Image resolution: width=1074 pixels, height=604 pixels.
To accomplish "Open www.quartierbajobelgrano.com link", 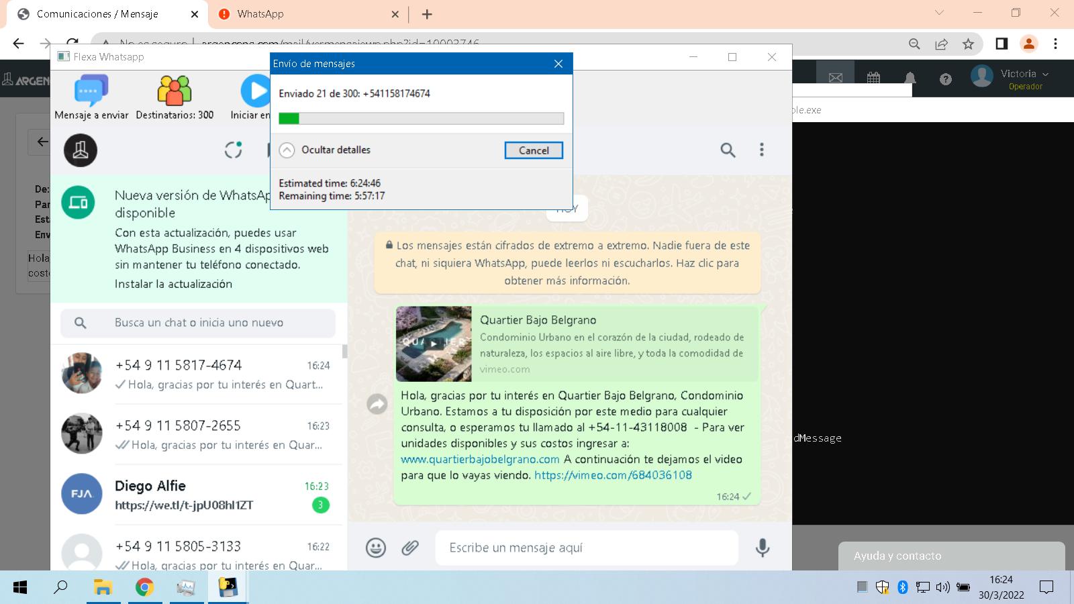I will pos(480,459).
